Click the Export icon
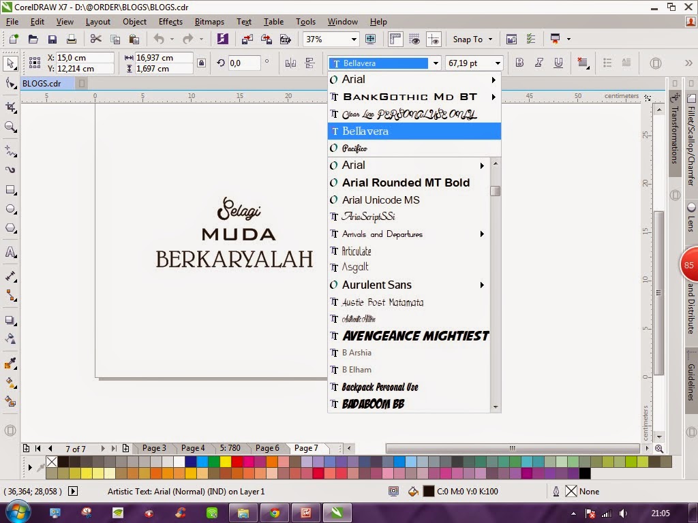The height and width of the screenshot is (523, 698). coord(267,39)
